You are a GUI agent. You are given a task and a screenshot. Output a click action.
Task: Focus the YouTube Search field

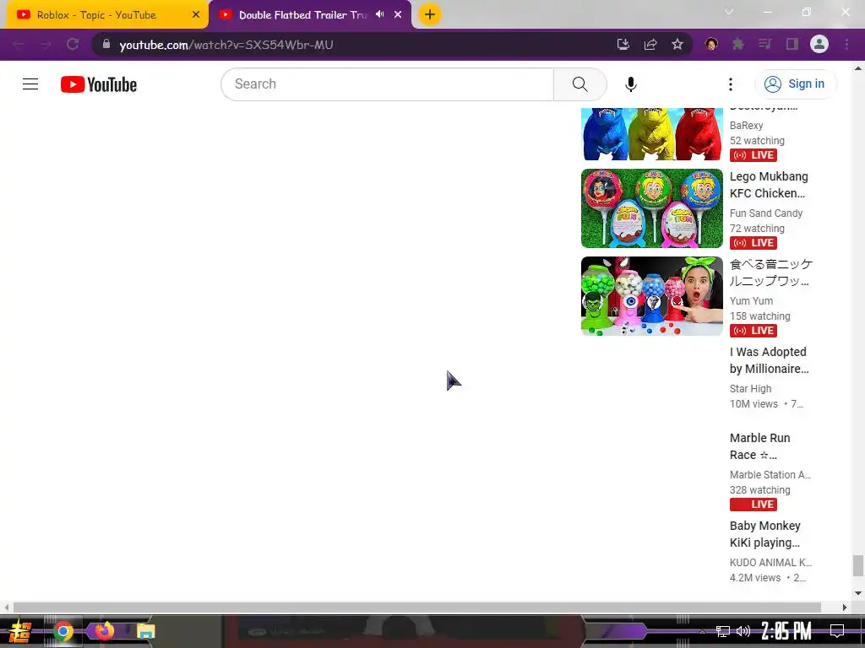point(388,84)
